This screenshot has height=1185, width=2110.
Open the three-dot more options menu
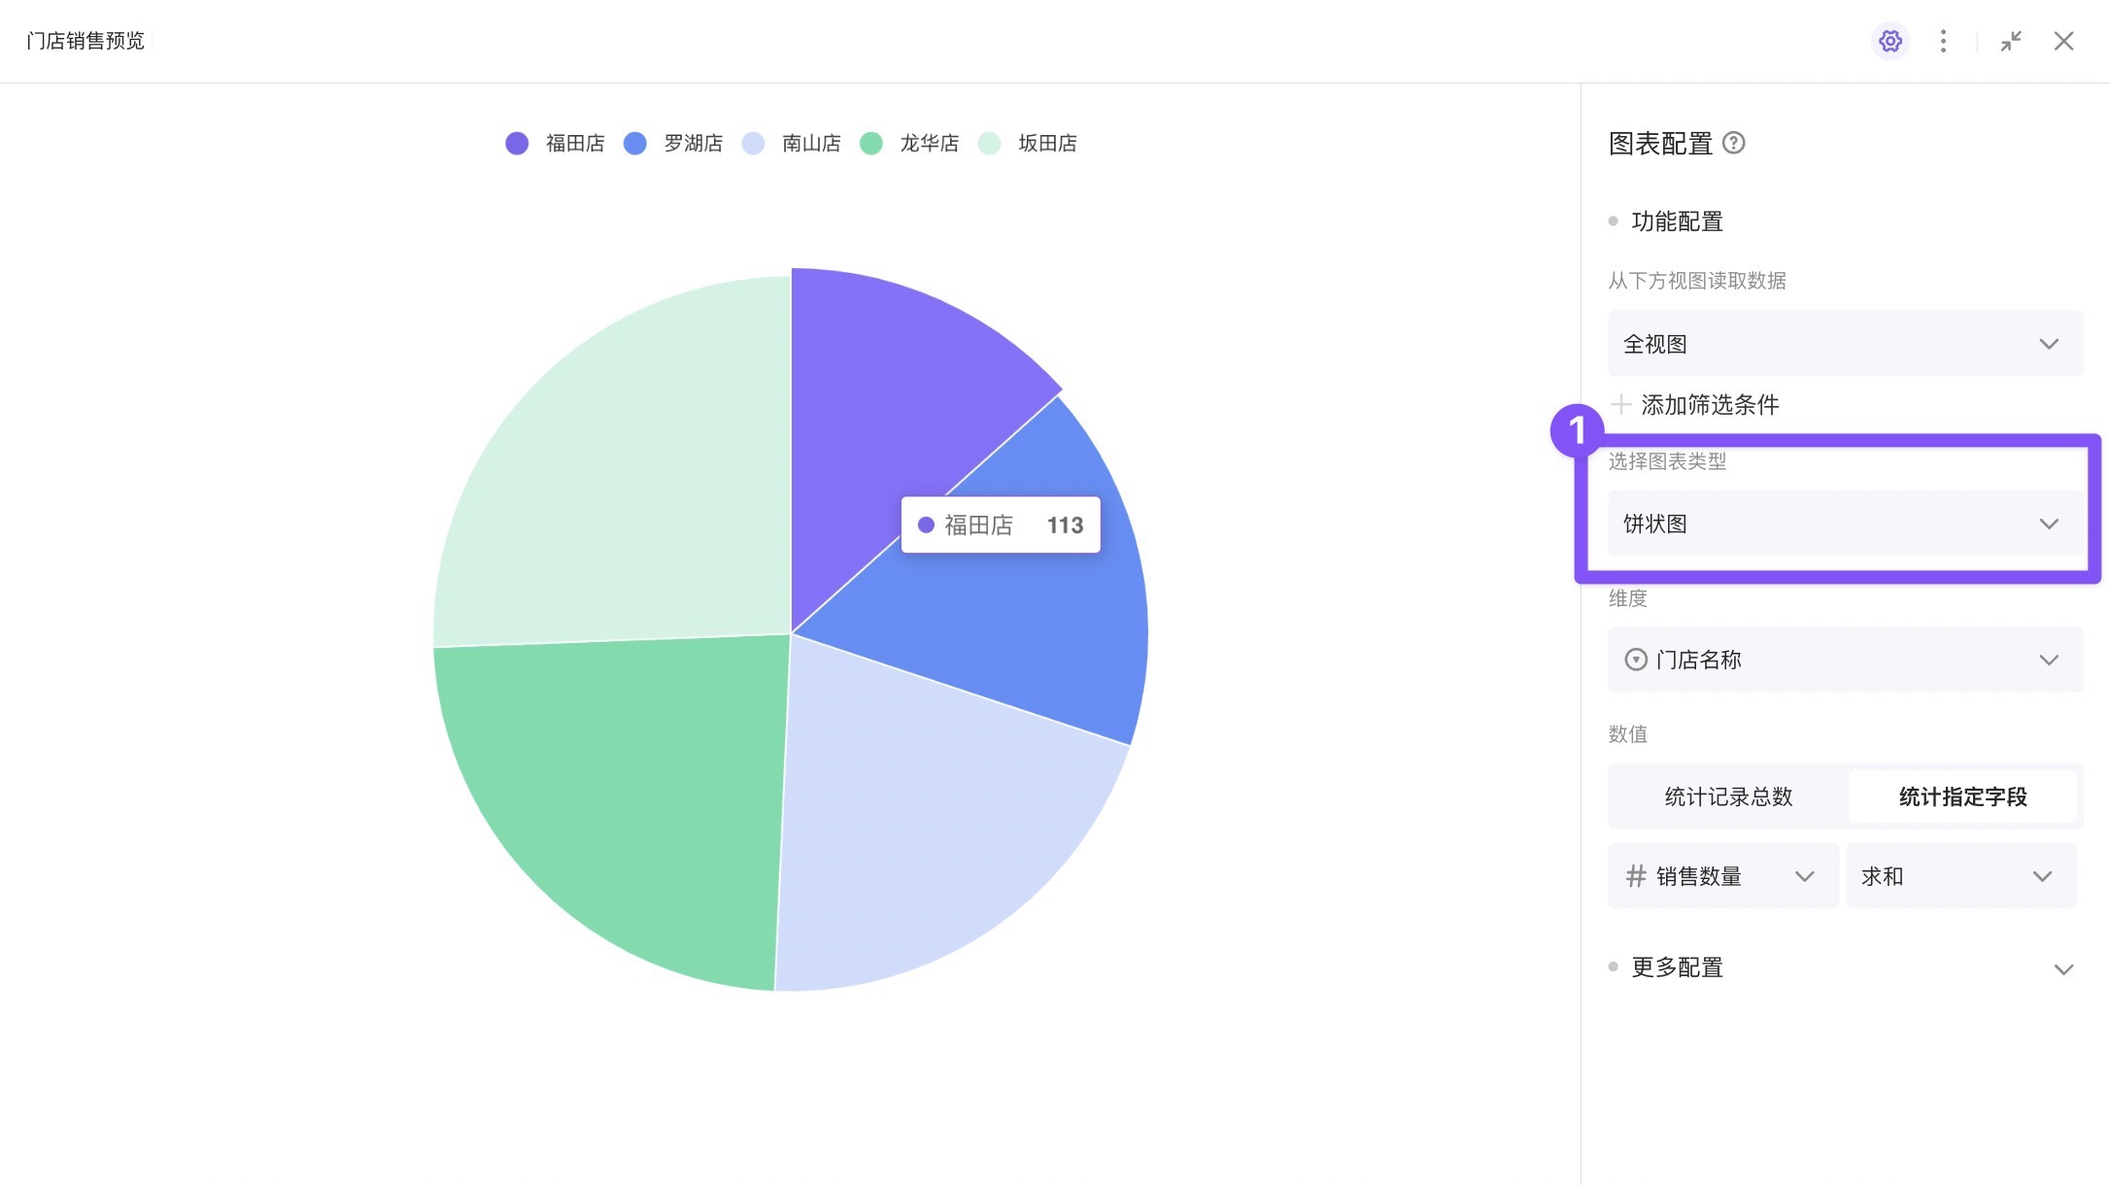point(1943,41)
